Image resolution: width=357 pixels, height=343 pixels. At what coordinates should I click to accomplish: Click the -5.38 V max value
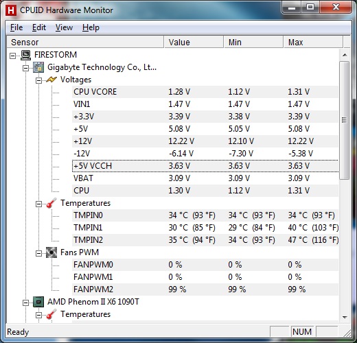coord(301,154)
